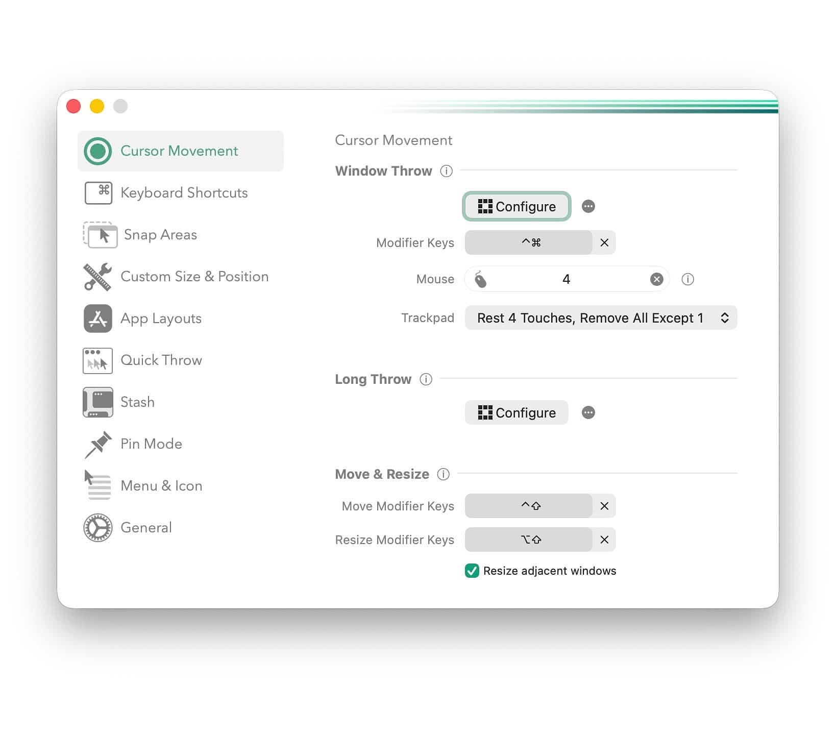This screenshot has width=836, height=735.
Task: Switch to the Menu & Icon section
Action: point(161,485)
